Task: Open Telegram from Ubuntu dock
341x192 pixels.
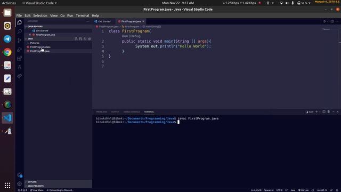Action: point(7,39)
